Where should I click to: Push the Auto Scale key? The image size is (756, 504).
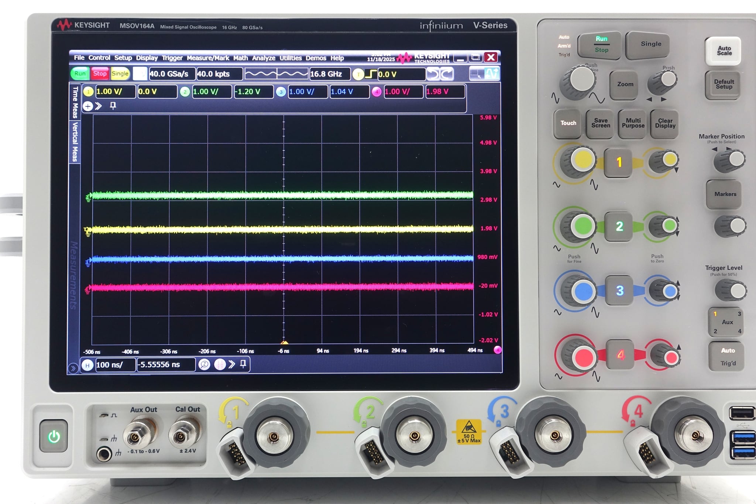[x=724, y=51]
